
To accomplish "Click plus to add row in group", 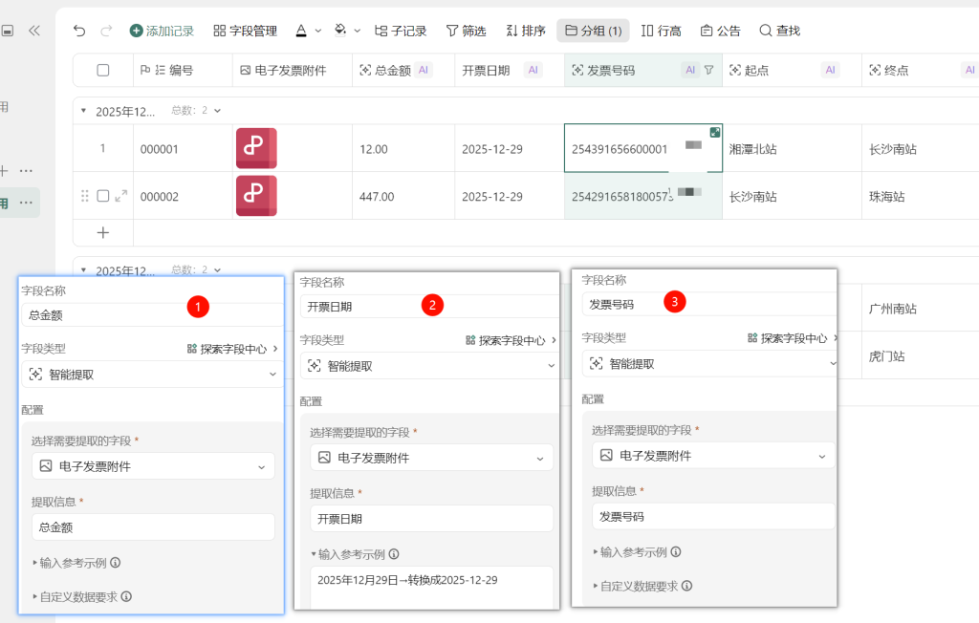I will point(103,232).
